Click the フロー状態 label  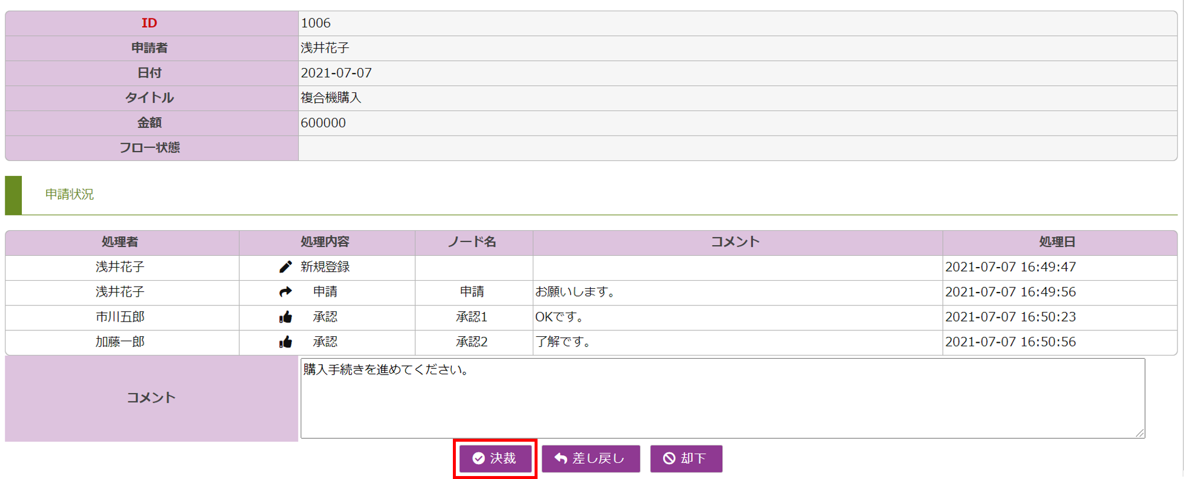(150, 147)
